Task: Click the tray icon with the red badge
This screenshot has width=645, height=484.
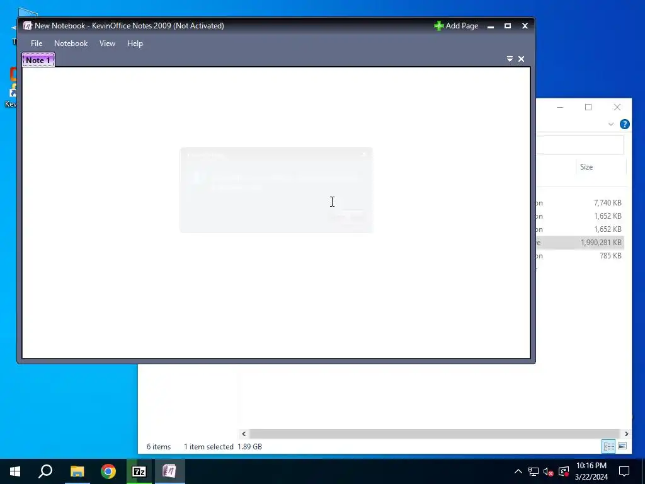Action: (x=564, y=471)
